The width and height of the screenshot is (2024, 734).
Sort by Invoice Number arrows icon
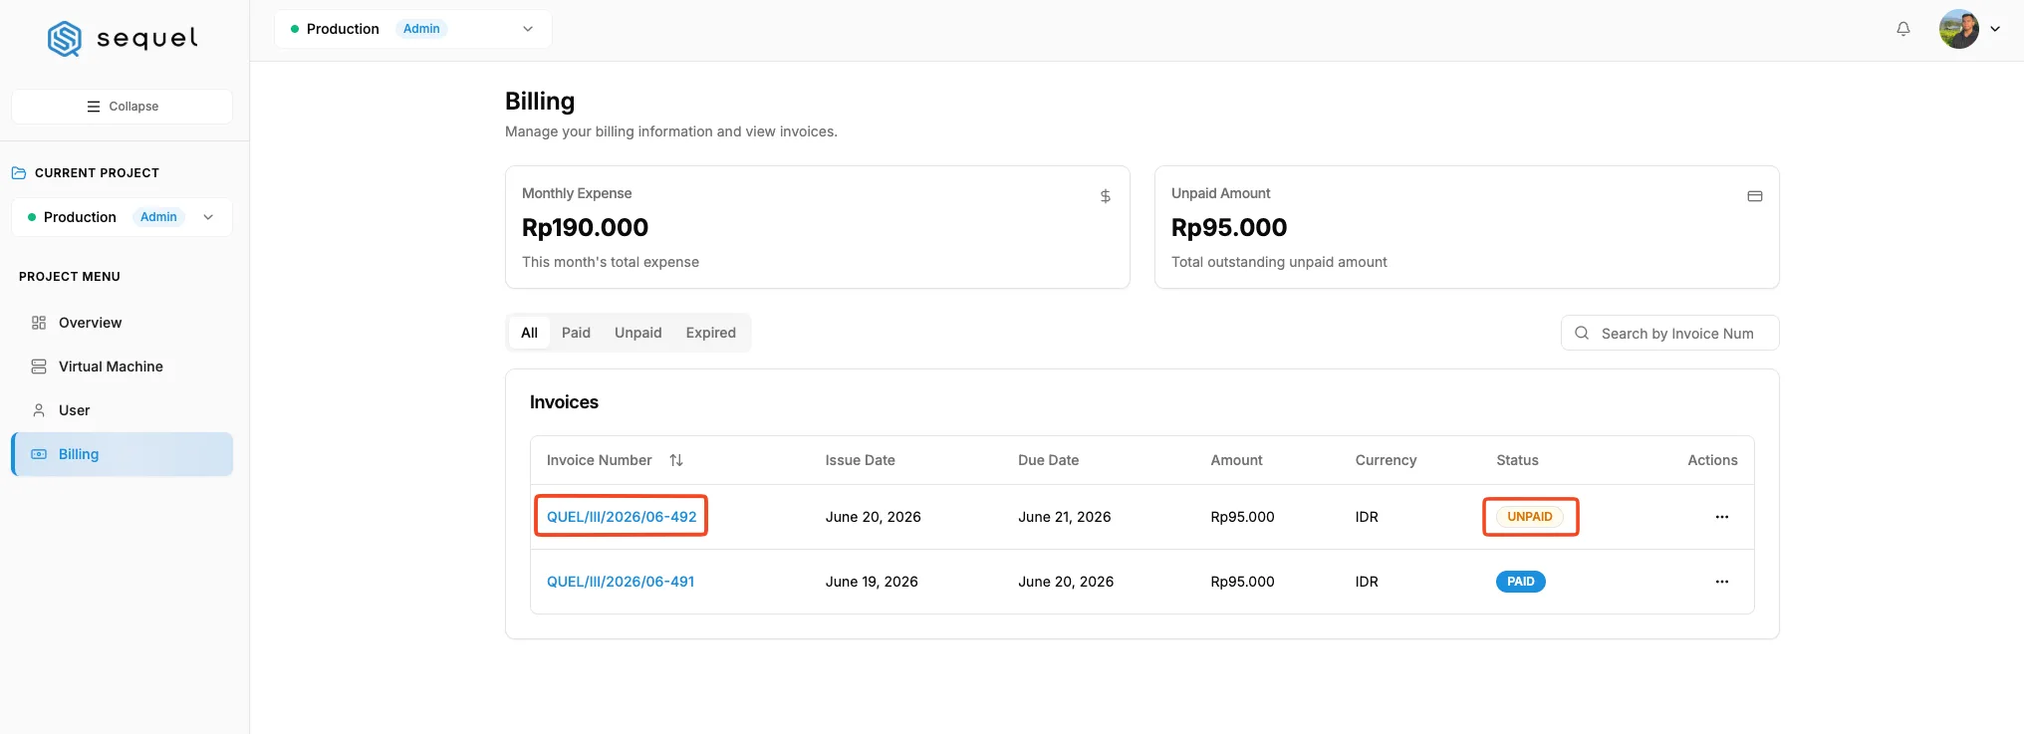point(676,460)
